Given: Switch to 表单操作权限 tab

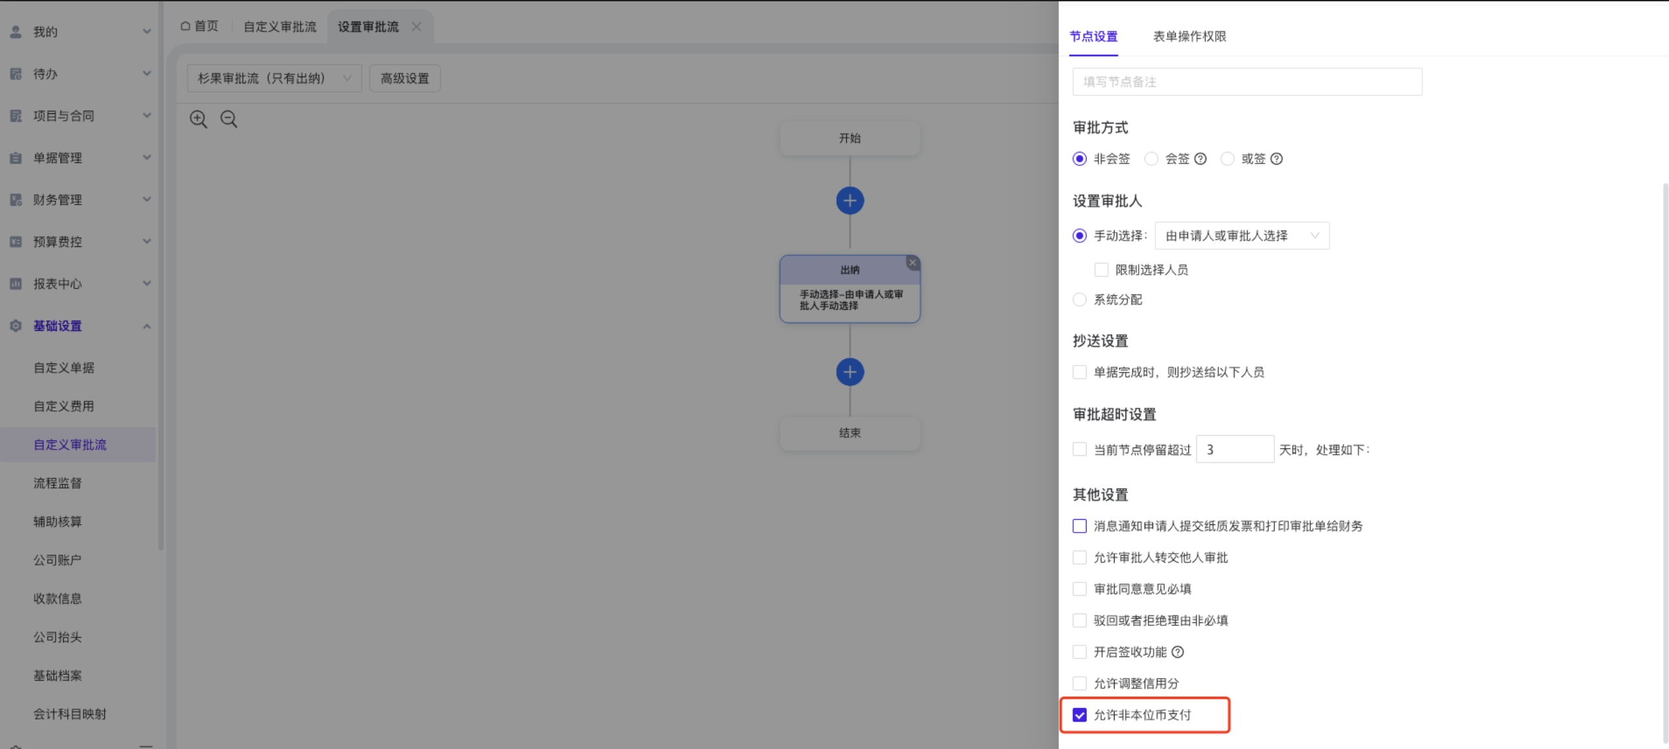Looking at the screenshot, I should (x=1190, y=36).
